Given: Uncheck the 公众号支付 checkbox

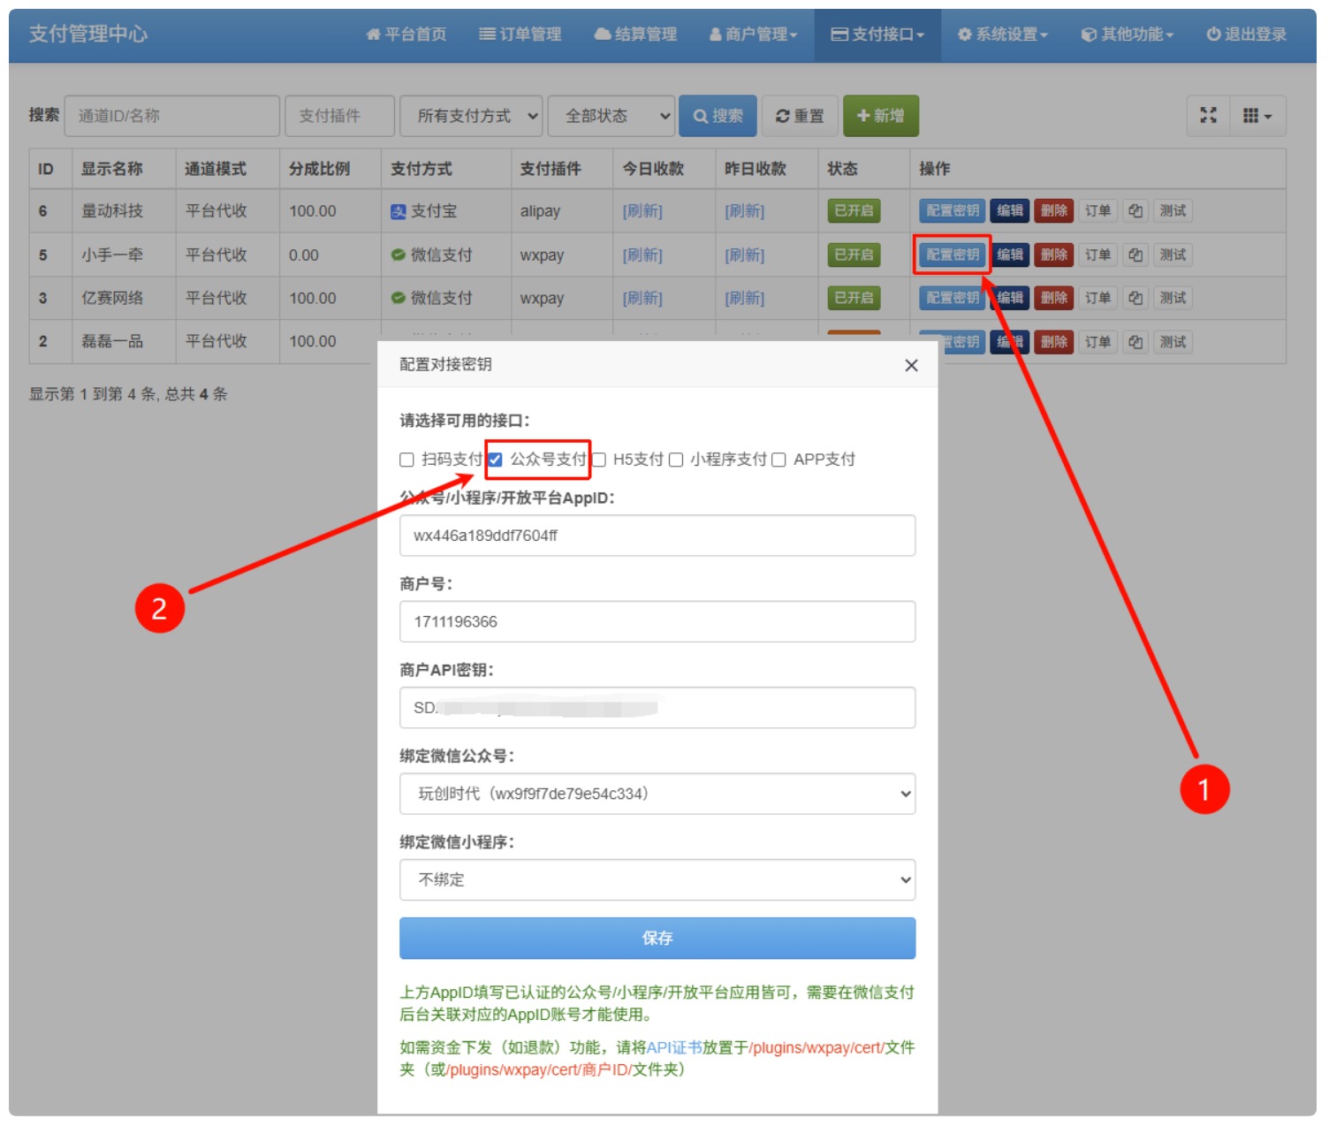Looking at the screenshot, I should point(496,460).
